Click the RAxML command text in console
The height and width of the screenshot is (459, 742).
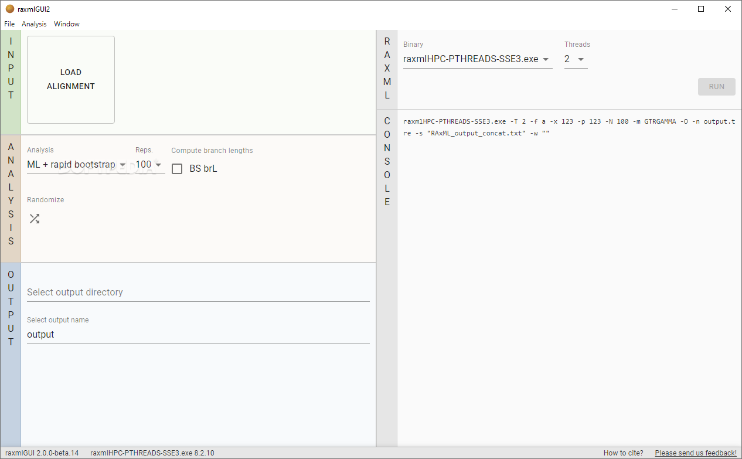click(x=569, y=127)
